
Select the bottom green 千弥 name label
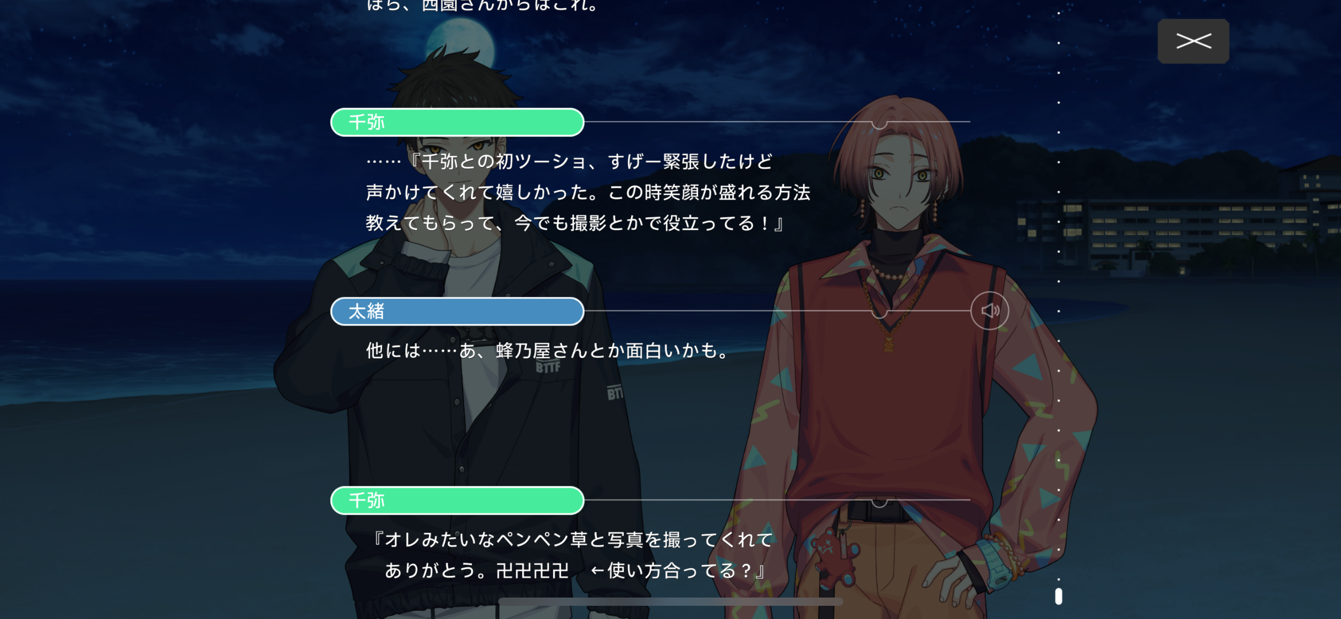point(457,501)
